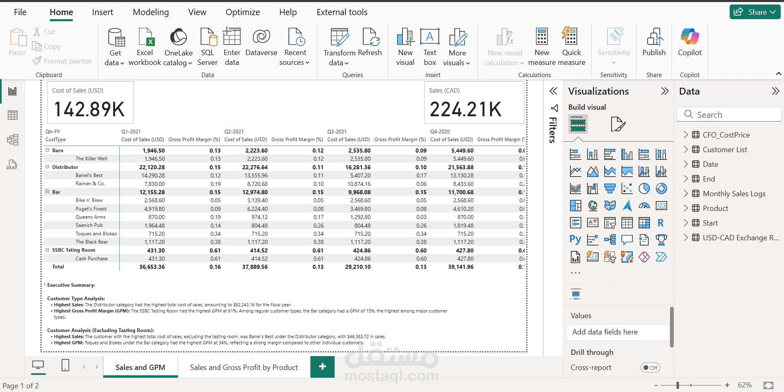Image resolution: width=784 pixels, height=392 pixels.
Task: Add the Q&A speech bubble visual
Action: pos(627,240)
